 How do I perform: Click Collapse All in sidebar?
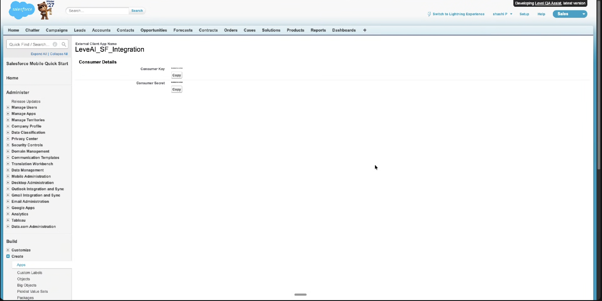[x=59, y=54]
